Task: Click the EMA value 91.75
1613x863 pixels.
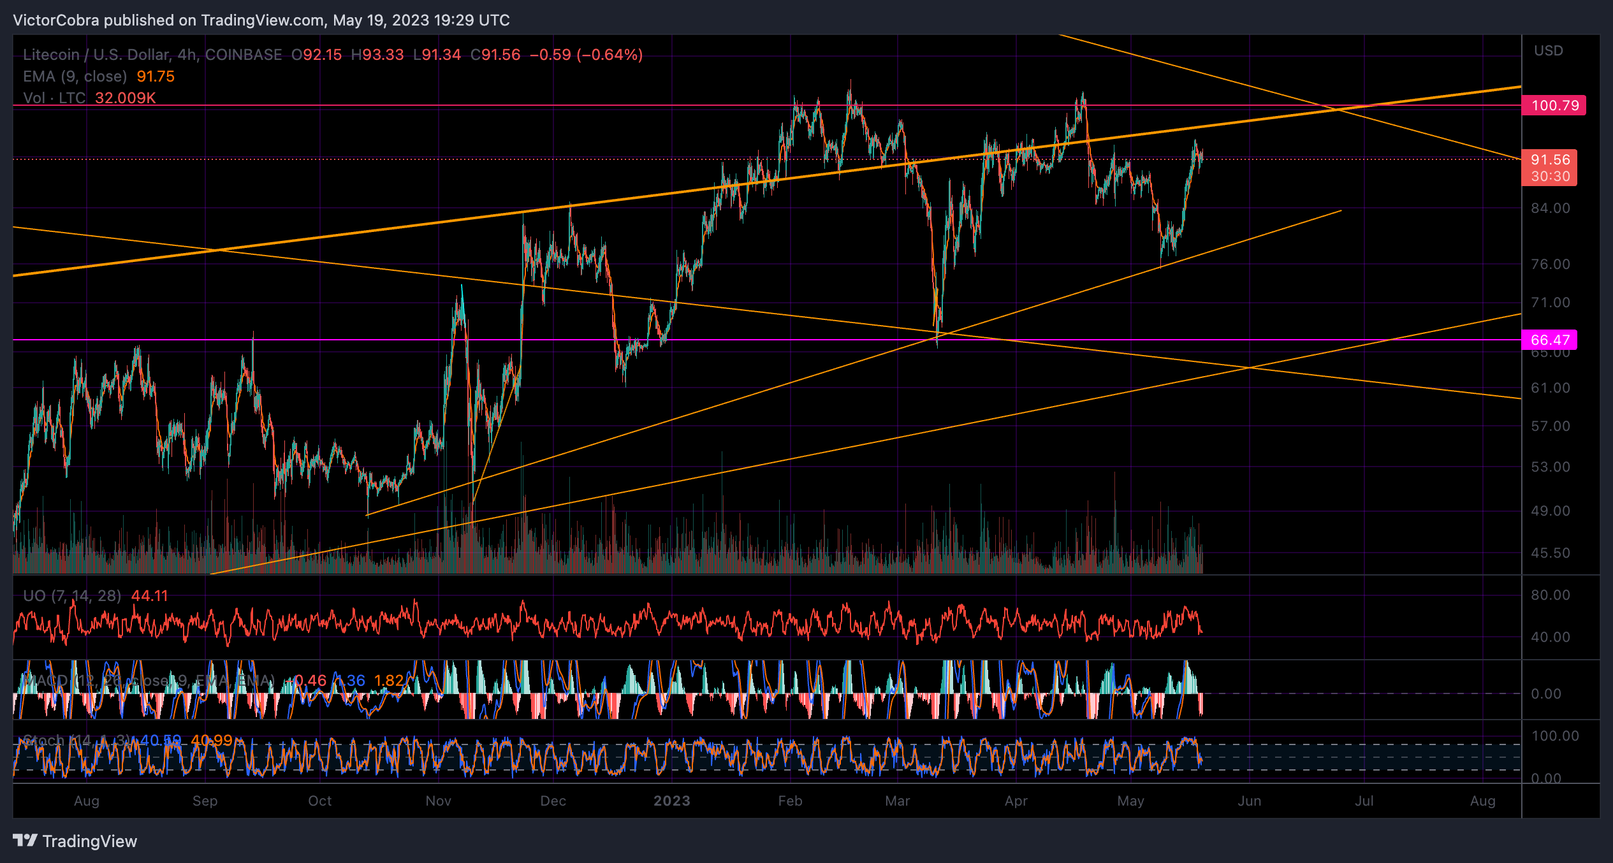Action: coord(156,76)
